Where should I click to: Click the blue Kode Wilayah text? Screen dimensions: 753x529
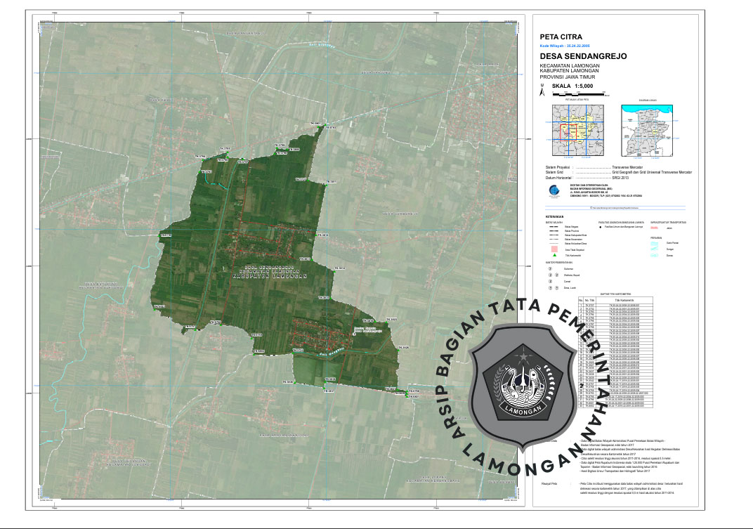pos(564,45)
